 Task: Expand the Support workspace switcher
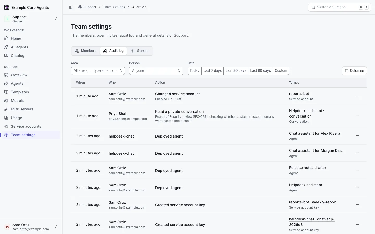coord(31,19)
